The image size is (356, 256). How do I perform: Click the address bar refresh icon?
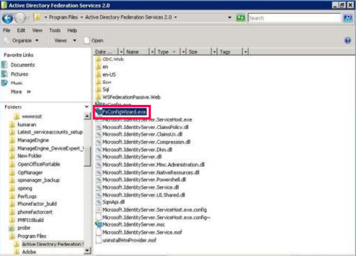pos(241,17)
